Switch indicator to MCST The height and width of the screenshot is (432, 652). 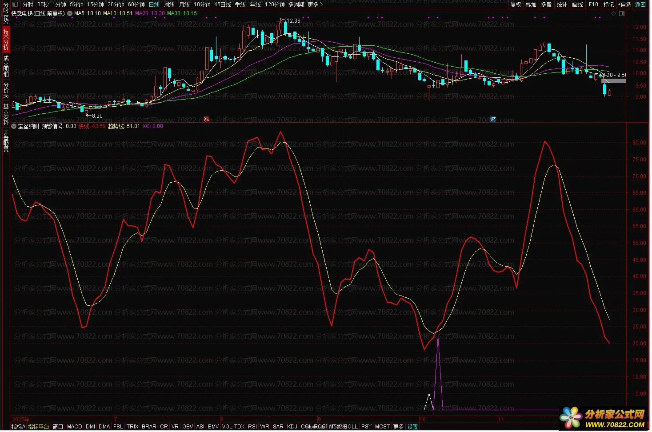[382, 427]
